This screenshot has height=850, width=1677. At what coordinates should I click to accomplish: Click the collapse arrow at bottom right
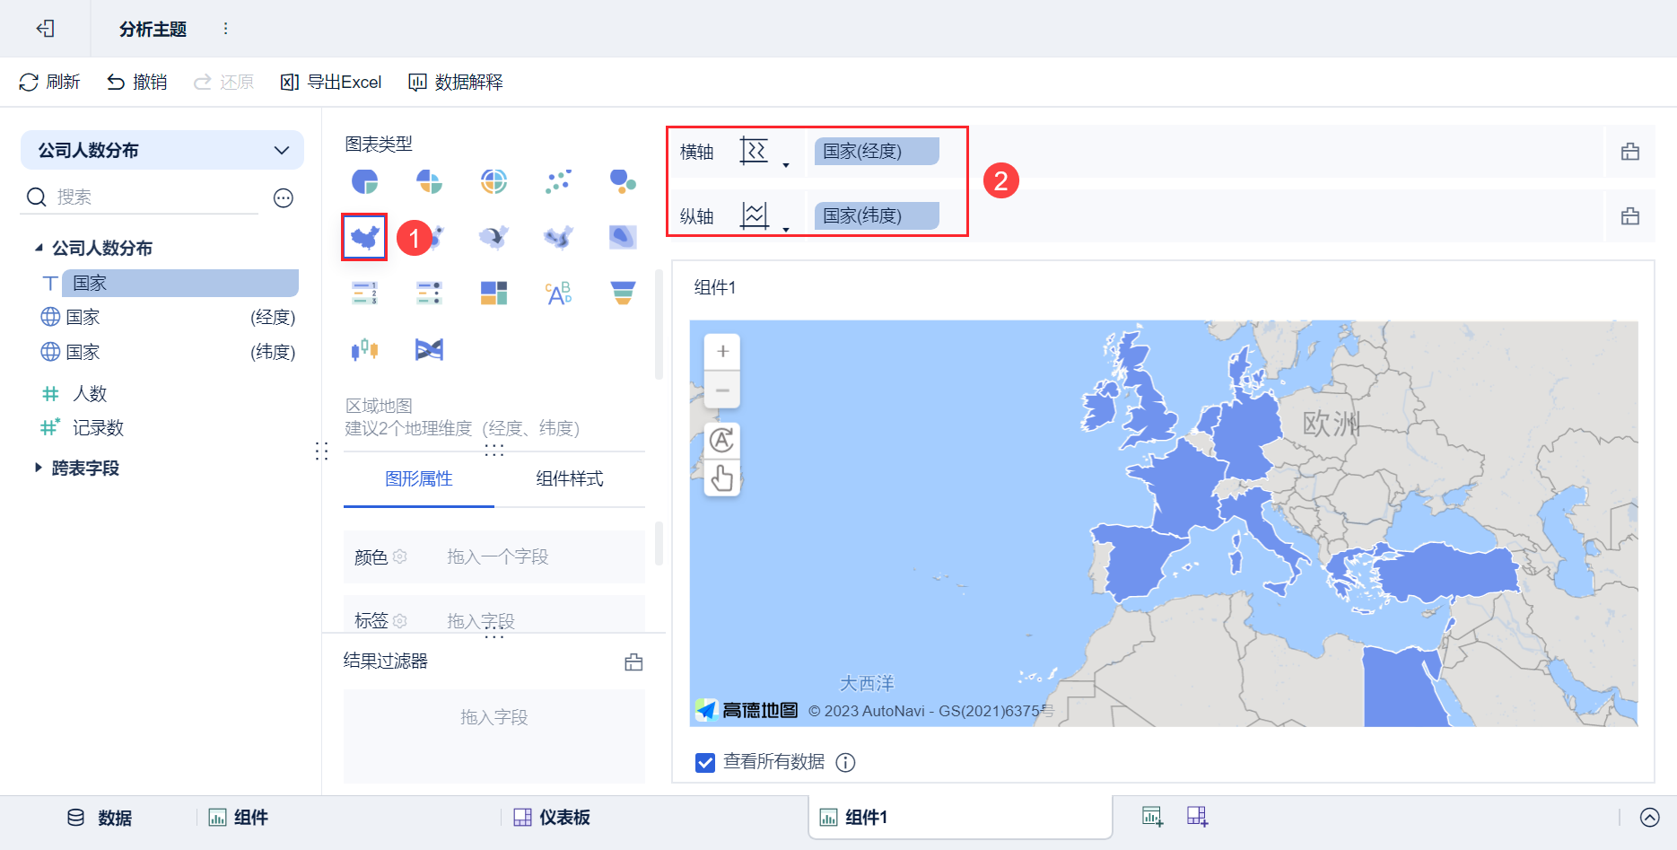click(1649, 817)
